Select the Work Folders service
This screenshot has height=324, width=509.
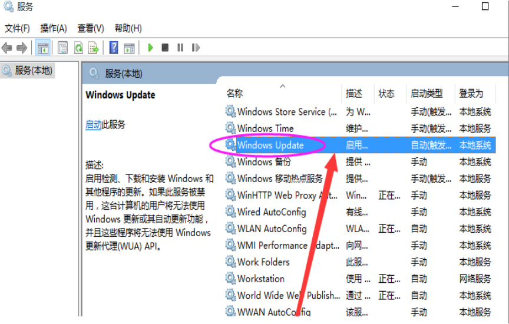tap(360, 262)
